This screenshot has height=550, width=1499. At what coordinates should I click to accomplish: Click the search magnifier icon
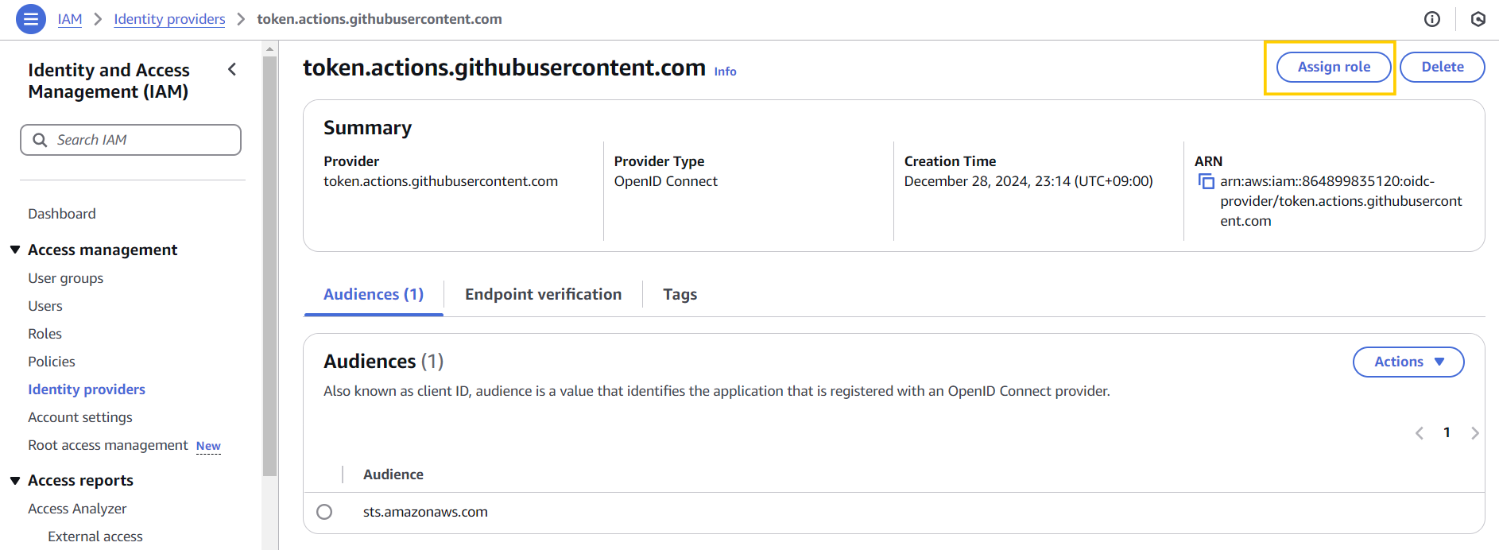[40, 140]
